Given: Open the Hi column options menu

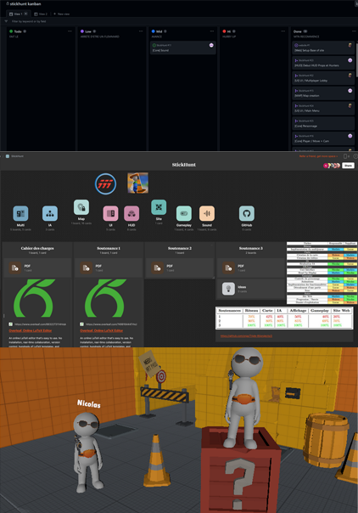Looking at the screenshot, I should click(x=282, y=31).
